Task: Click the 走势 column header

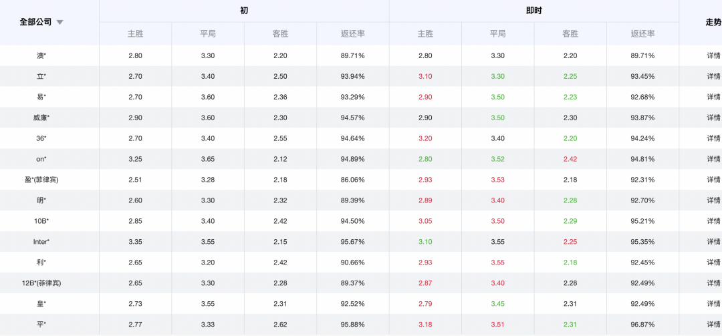Action: [x=714, y=22]
